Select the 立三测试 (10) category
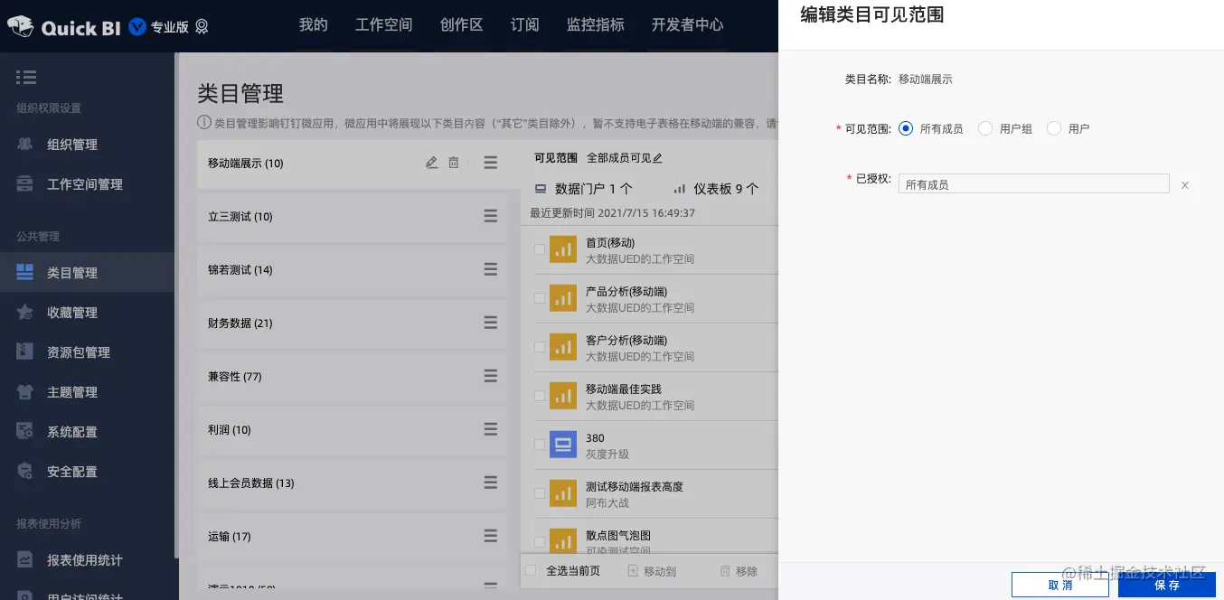 click(353, 217)
